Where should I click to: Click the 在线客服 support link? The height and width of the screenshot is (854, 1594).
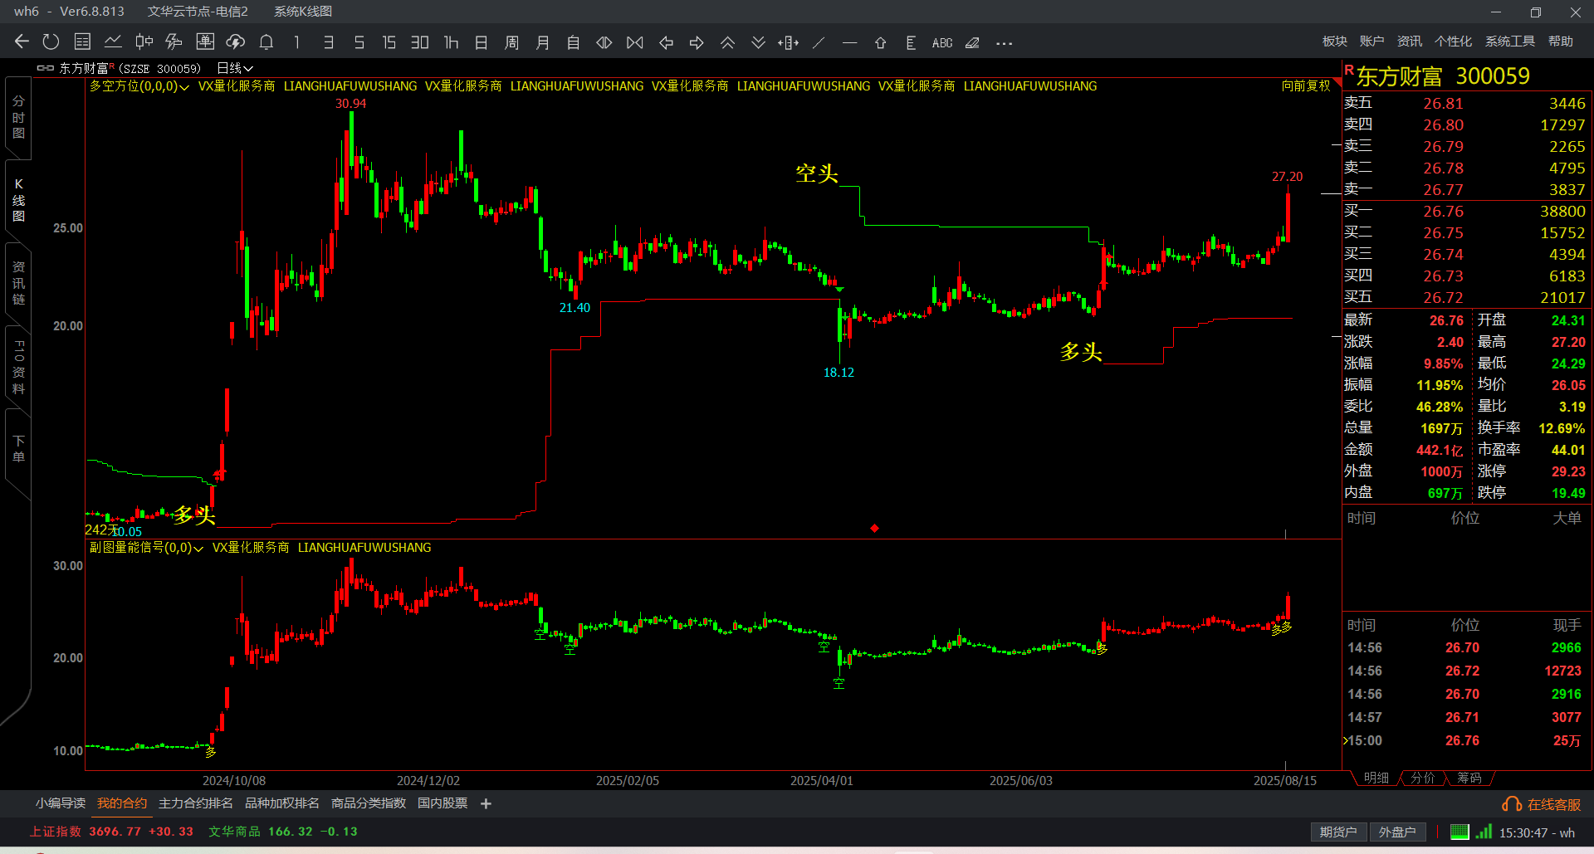[1541, 804]
